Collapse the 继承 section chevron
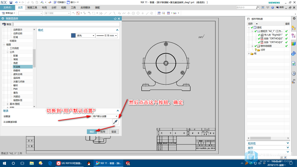Image resolution: width=297 pixels, height=167 pixels. tap(118, 111)
